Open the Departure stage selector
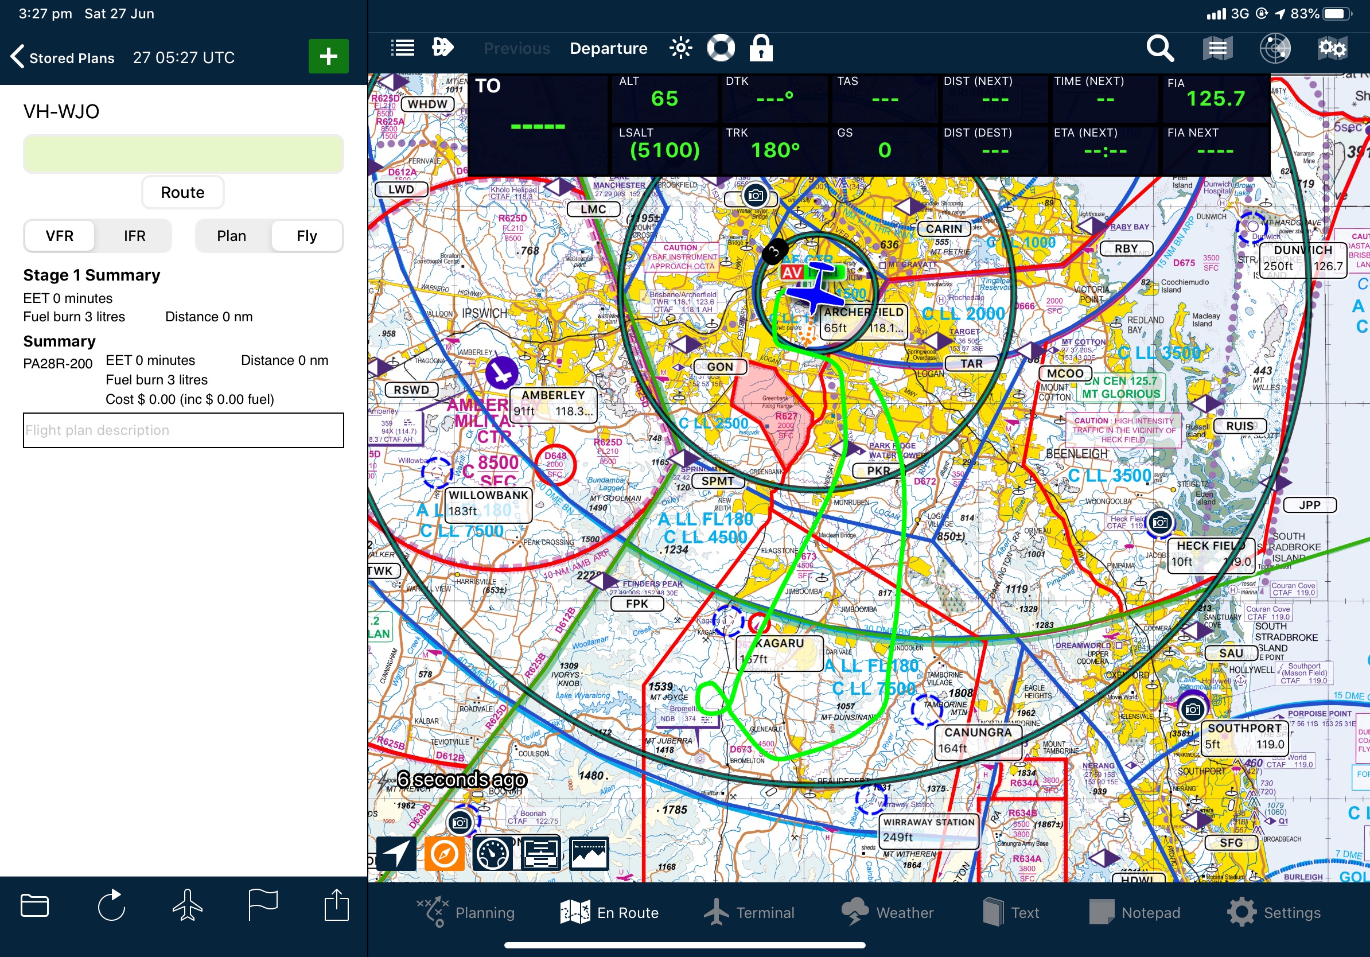Screen dimensions: 1370x957 [608, 48]
